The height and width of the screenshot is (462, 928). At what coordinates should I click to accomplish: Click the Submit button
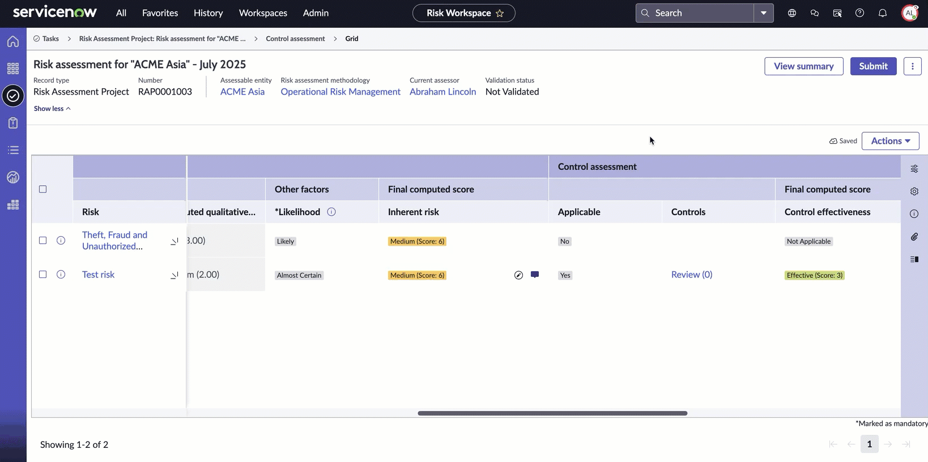873,66
